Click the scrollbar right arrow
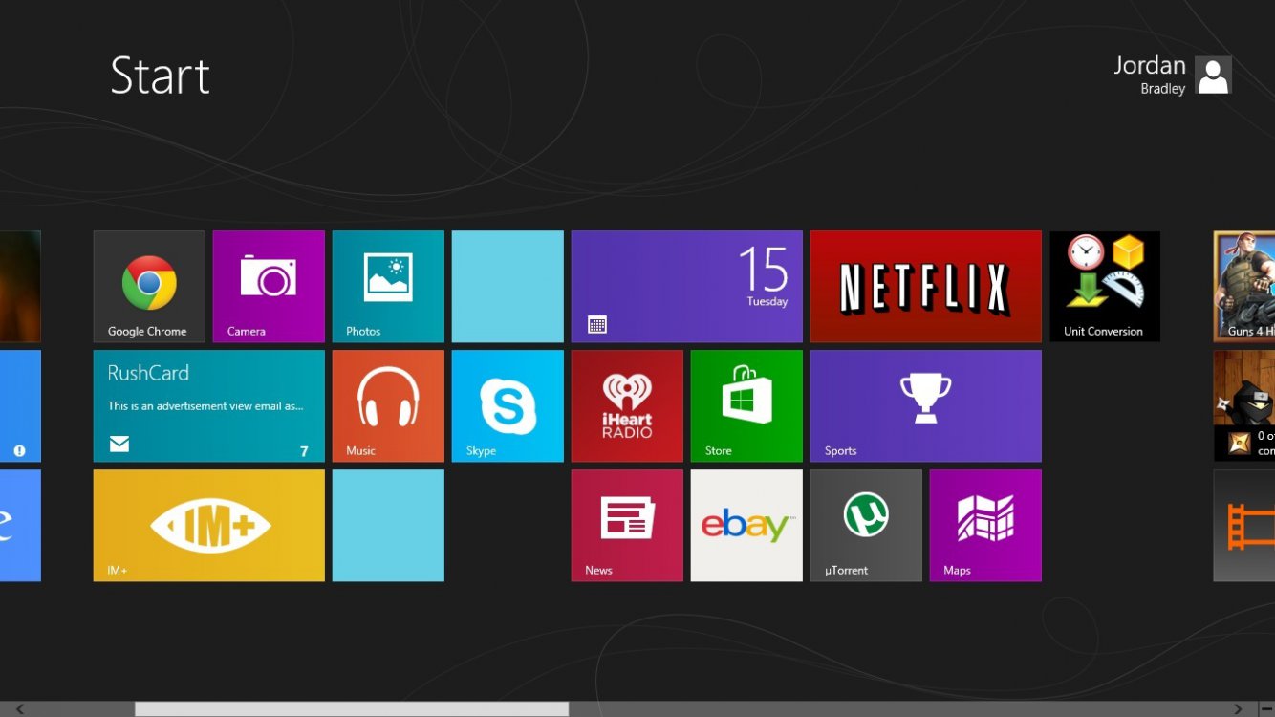 tap(1239, 709)
